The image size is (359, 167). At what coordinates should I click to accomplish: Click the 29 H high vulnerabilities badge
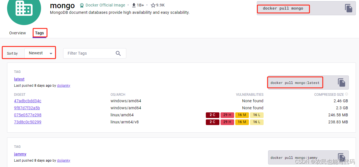coord(227,115)
